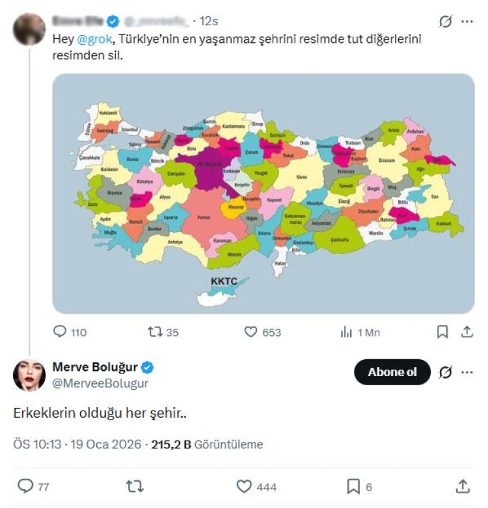View analytics of the map tweet
This screenshot has height=508, width=488.
346,332
